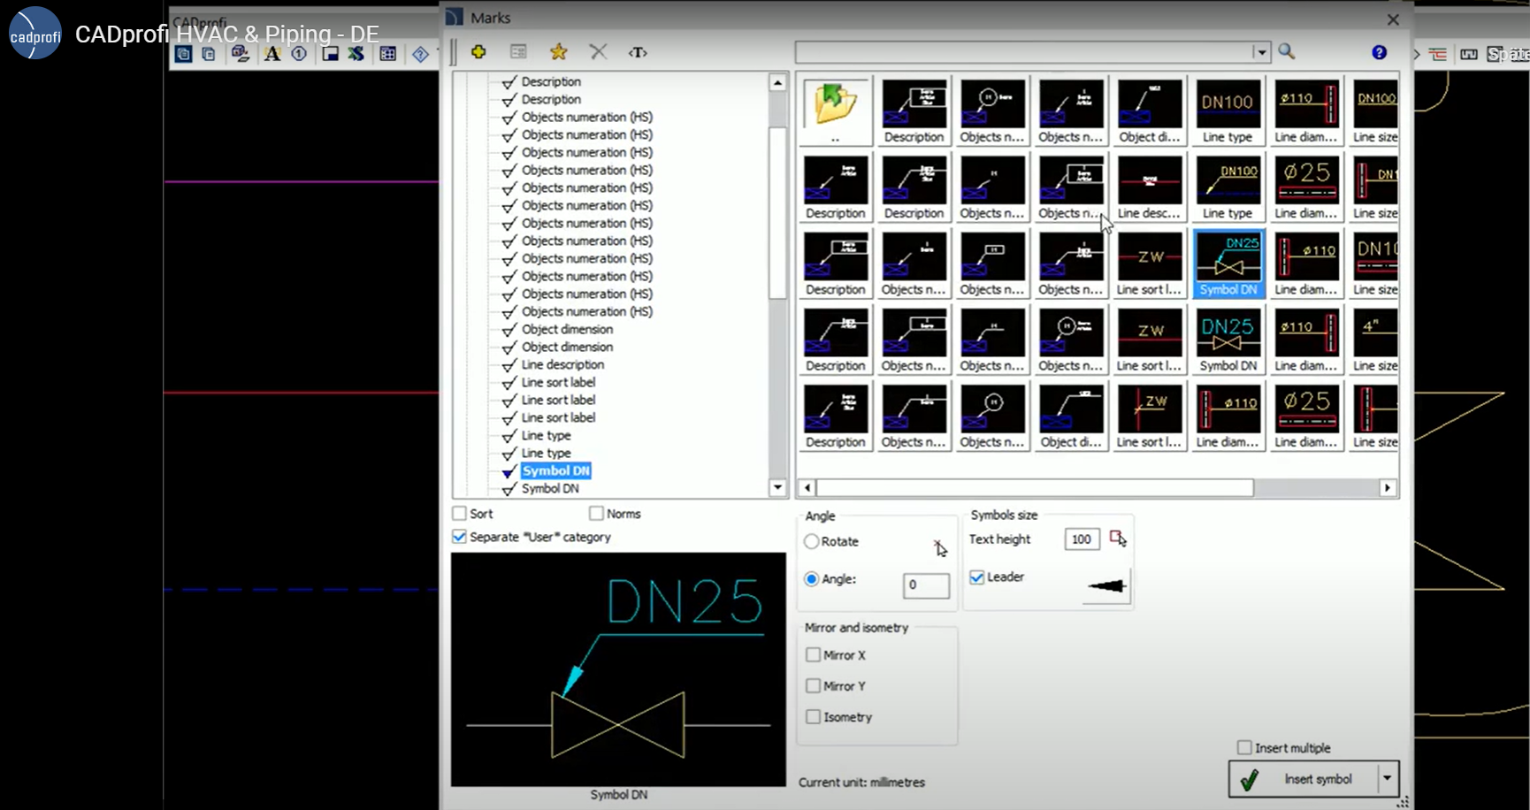Click the yellow plus add icon
This screenshot has width=1530, height=810.
[x=478, y=52]
